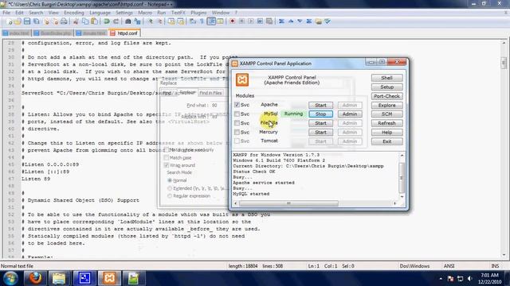Click XAMPP log horizontal scrollbar thumb
The width and height of the screenshot is (510, 286).
click(288, 203)
